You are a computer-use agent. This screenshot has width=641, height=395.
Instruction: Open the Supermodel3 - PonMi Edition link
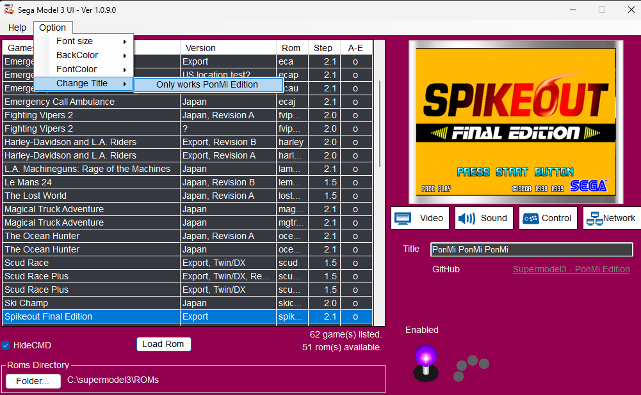click(x=571, y=269)
